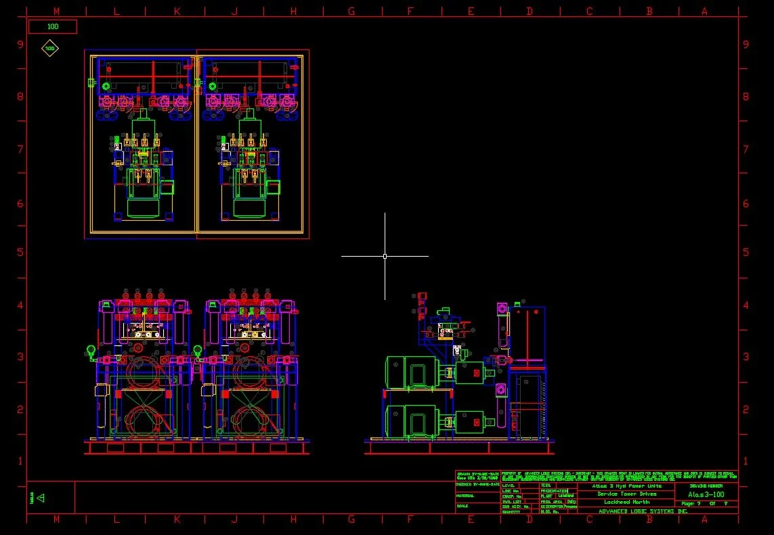Click the Issue revision triangle symbol
Screen dimensions: 774x535
[41, 498]
